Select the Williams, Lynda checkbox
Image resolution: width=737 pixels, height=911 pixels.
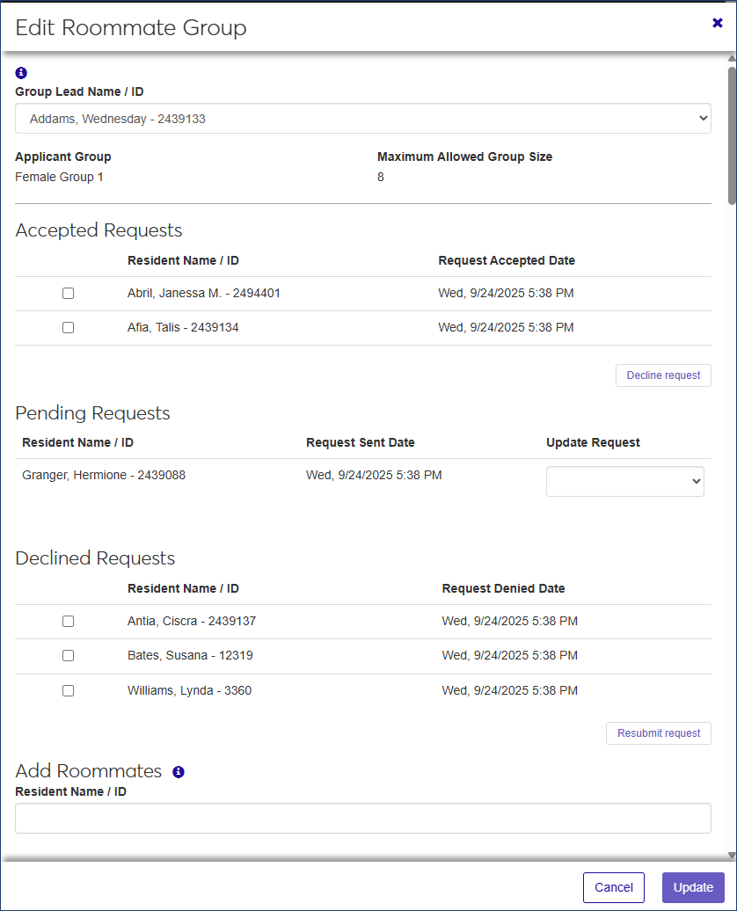pos(68,691)
